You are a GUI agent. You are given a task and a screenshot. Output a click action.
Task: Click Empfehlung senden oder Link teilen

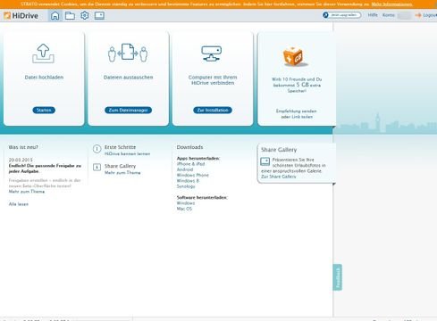point(297,114)
